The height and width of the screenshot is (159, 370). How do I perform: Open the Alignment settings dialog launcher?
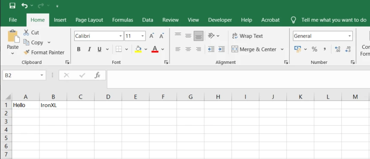click(x=286, y=62)
